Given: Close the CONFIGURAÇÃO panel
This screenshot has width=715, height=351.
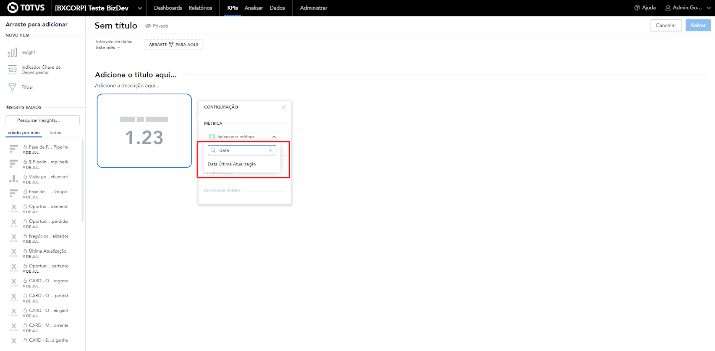Looking at the screenshot, I should coord(284,107).
